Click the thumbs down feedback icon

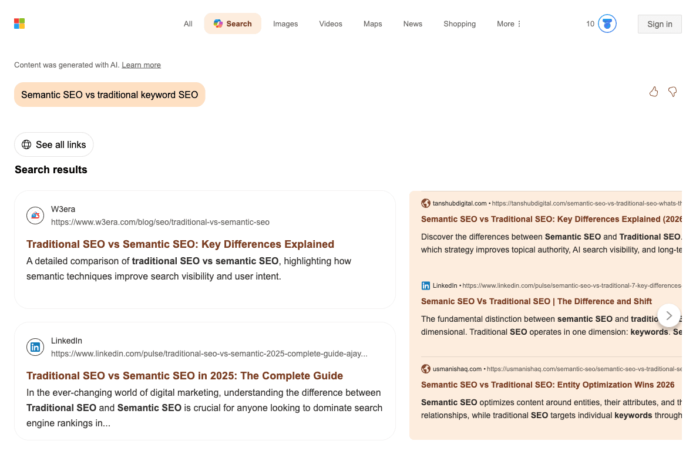point(673,92)
